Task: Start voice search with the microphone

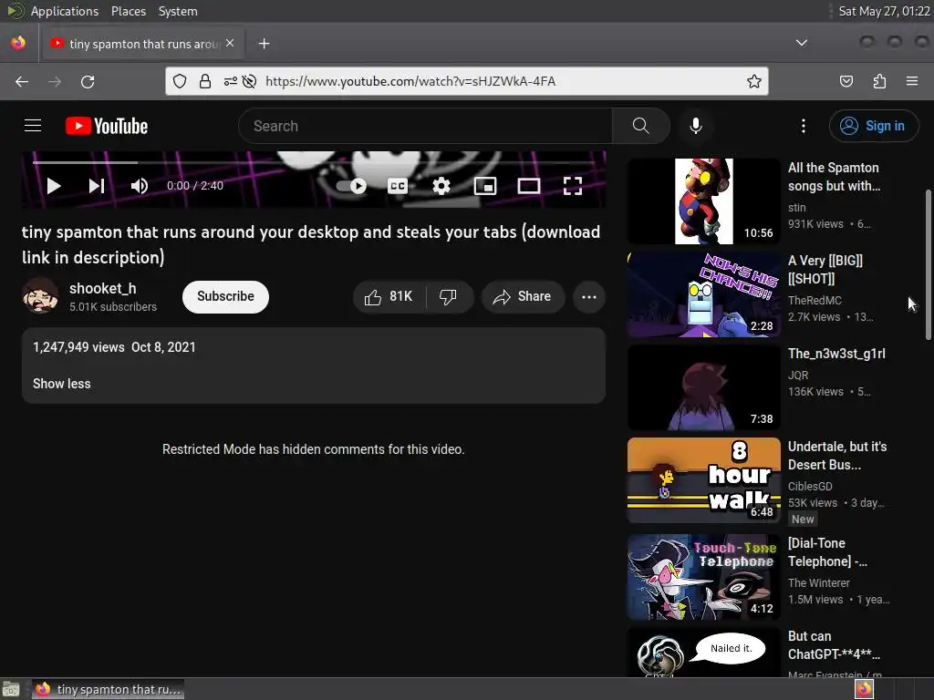Action: tap(696, 126)
